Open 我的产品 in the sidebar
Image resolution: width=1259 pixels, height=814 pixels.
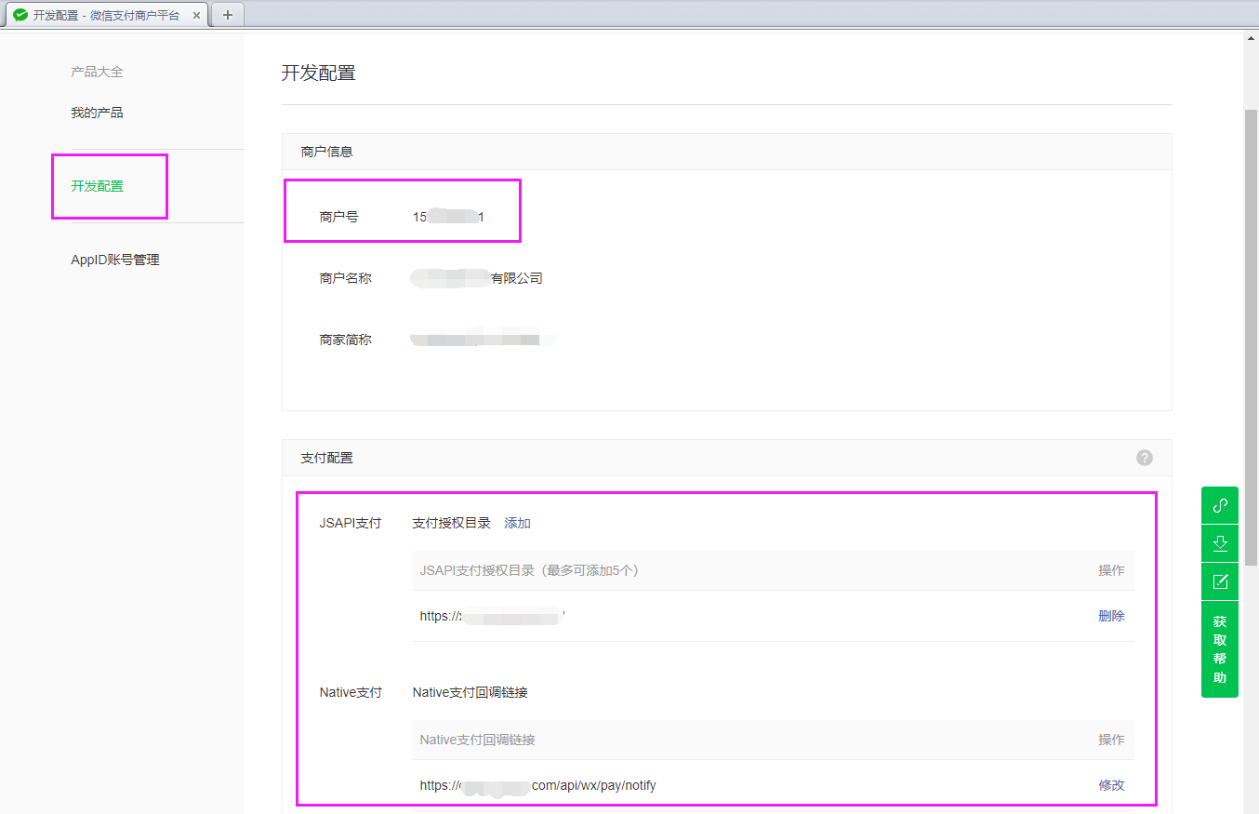point(98,113)
